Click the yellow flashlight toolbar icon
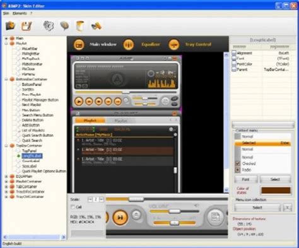The height and width of the screenshot is (248, 299). pyautogui.click(x=97, y=26)
